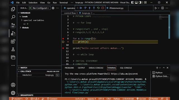
Task: Click the errors and warnings count
Action: click(x=35, y=99)
